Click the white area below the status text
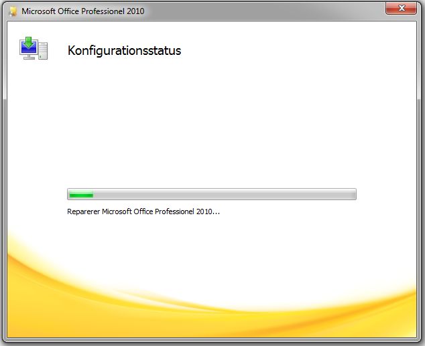Viewport: 425px width, 346px height. pos(212,231)
